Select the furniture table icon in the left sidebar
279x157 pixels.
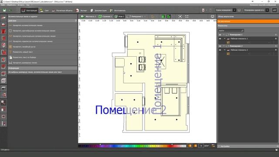(3, 88)
